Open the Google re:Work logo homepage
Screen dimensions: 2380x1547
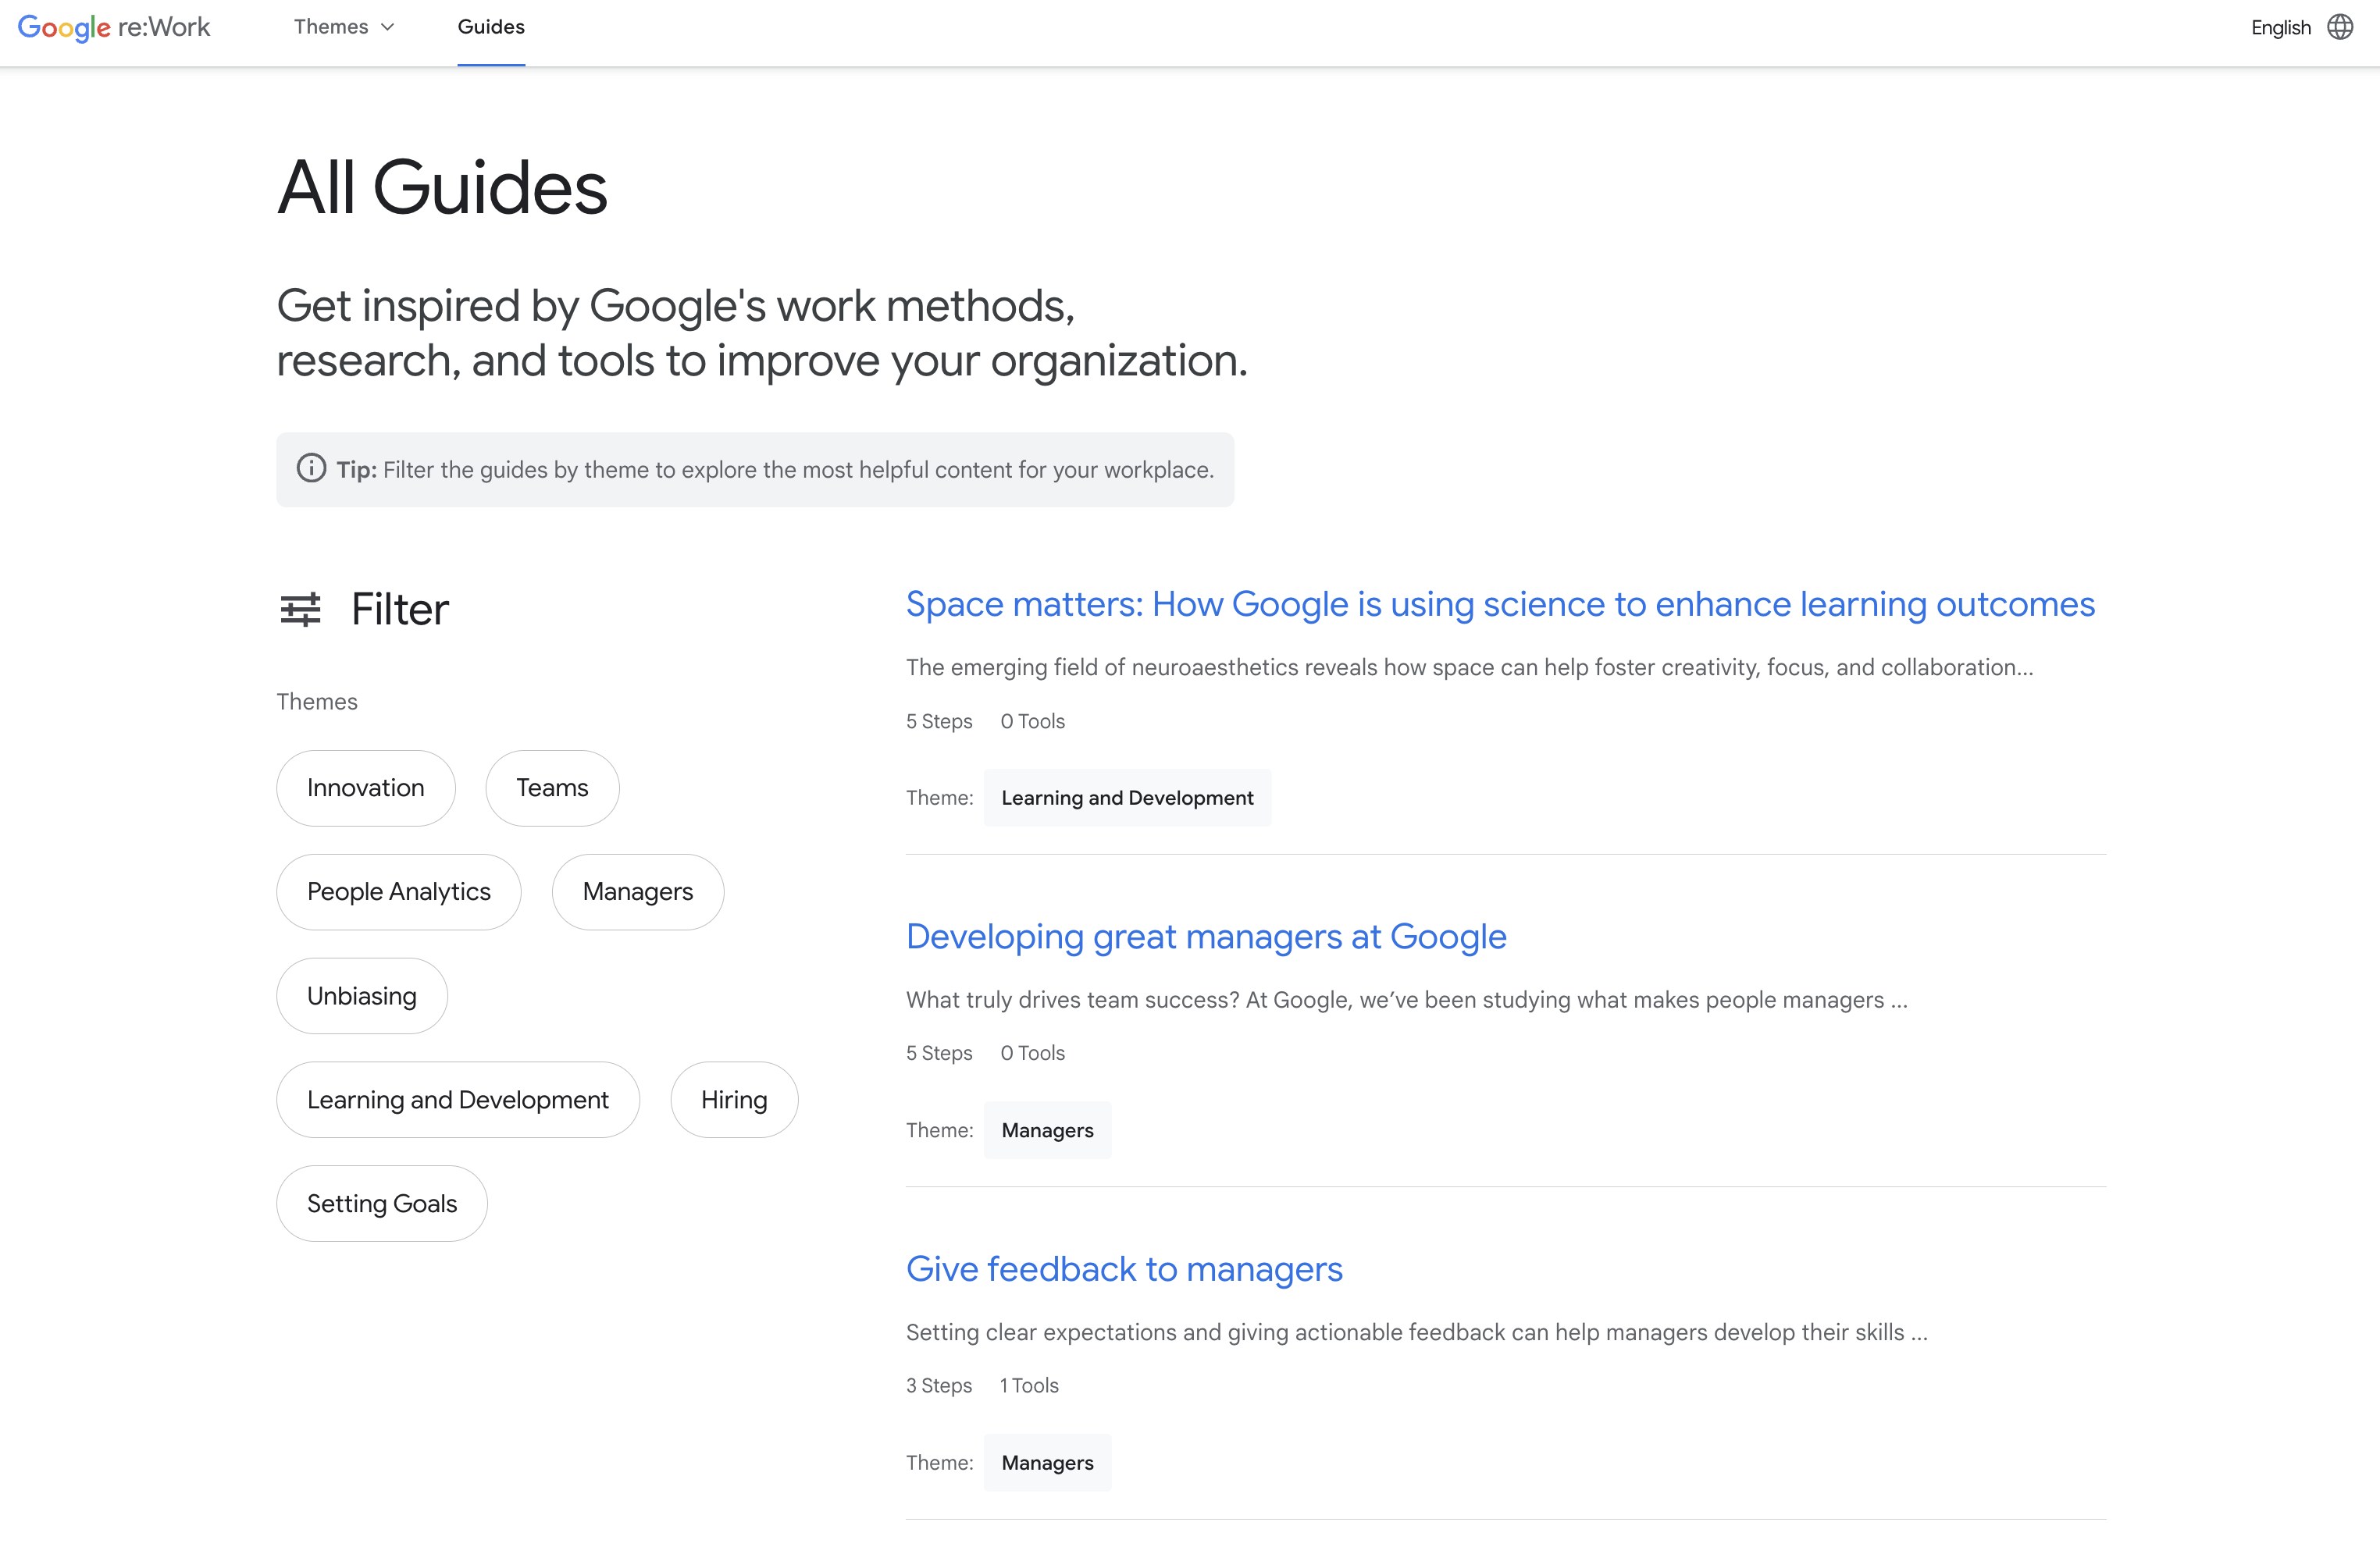(114, 27)
